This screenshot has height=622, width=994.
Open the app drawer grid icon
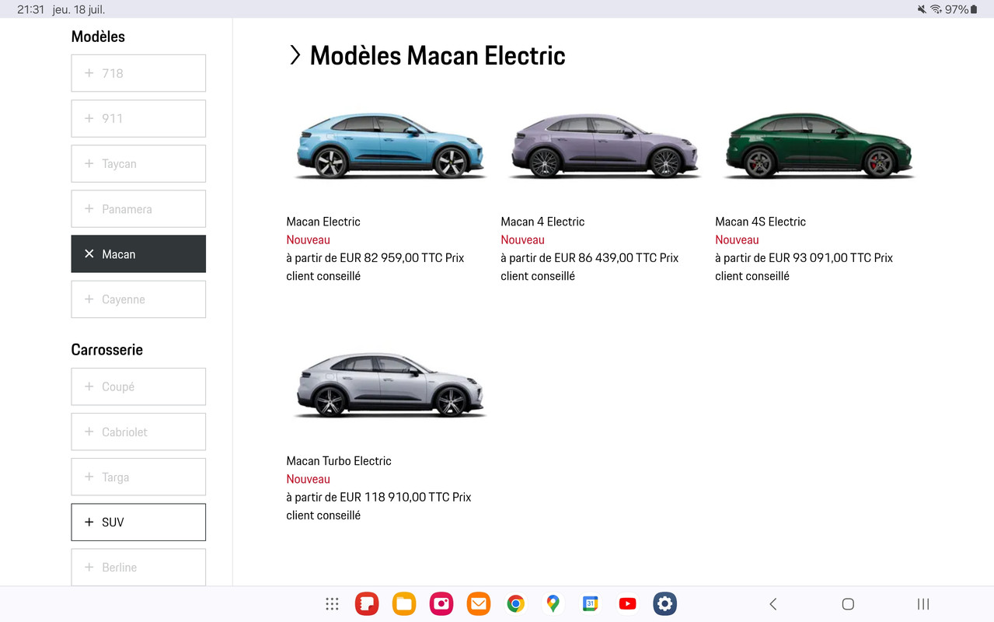click(x=332, y=604)
